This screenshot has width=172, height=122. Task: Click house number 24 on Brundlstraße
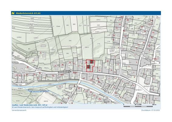pos(70,63)
